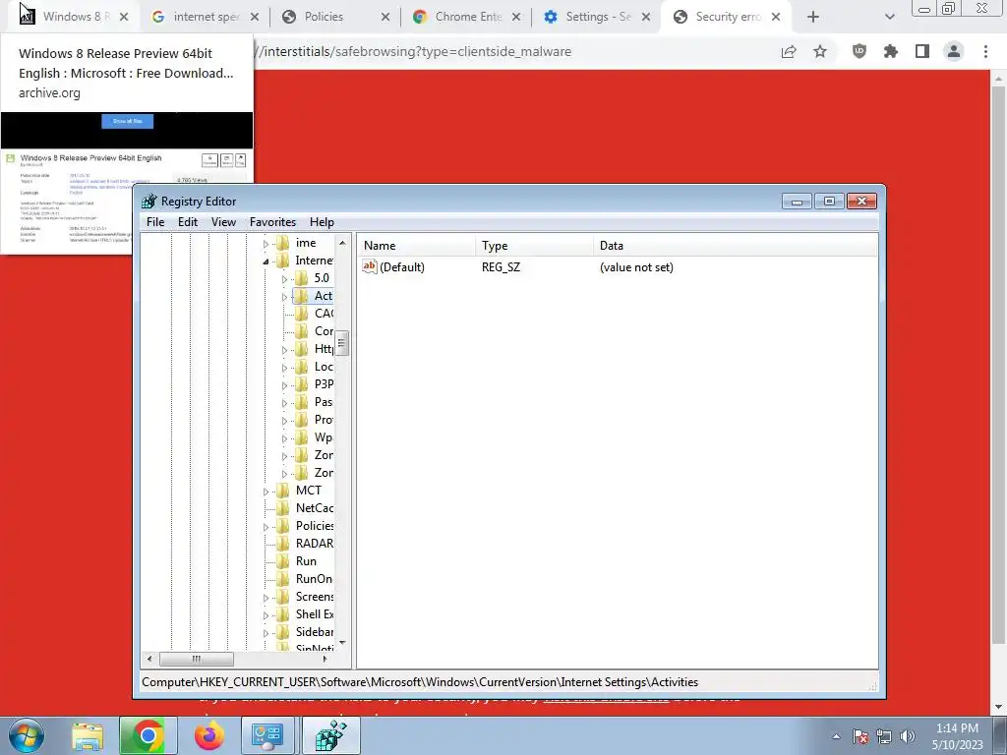Click the tree horizontal scrollbar thumb
The height and width of the screenshot is (755, 1007).
(197, 659)
